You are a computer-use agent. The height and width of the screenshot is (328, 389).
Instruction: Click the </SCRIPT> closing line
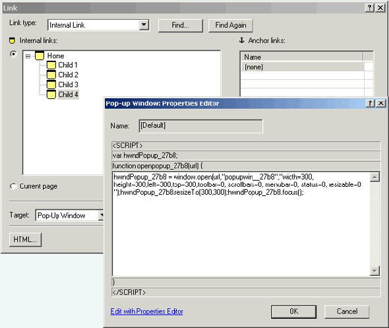(246, 292)
